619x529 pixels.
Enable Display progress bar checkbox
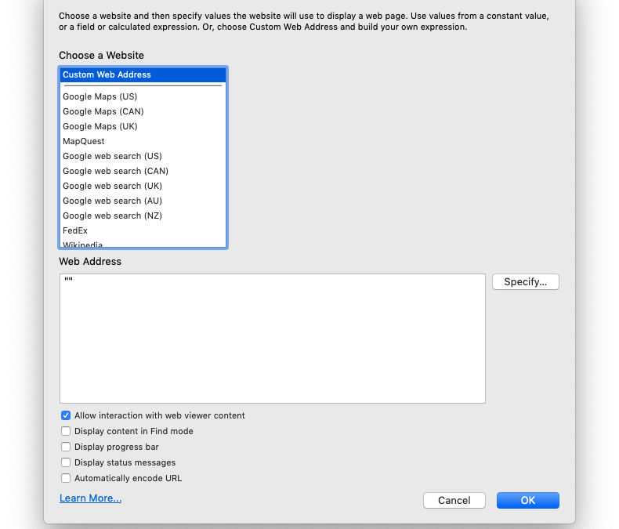click(x=66, y=447)
